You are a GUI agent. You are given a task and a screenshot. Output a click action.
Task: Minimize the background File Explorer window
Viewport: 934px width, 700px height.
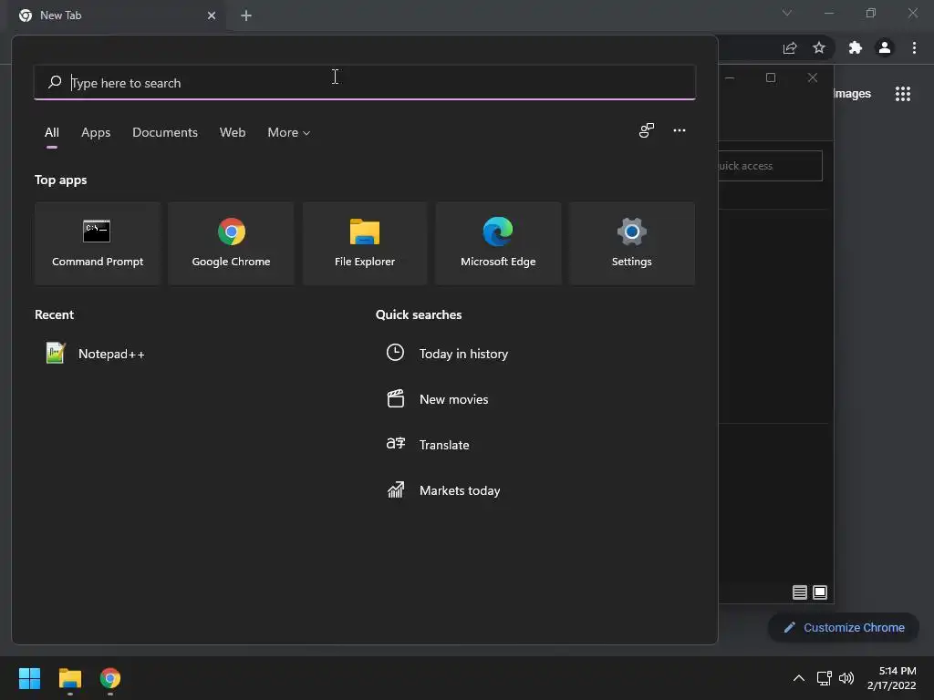(730, 77)
